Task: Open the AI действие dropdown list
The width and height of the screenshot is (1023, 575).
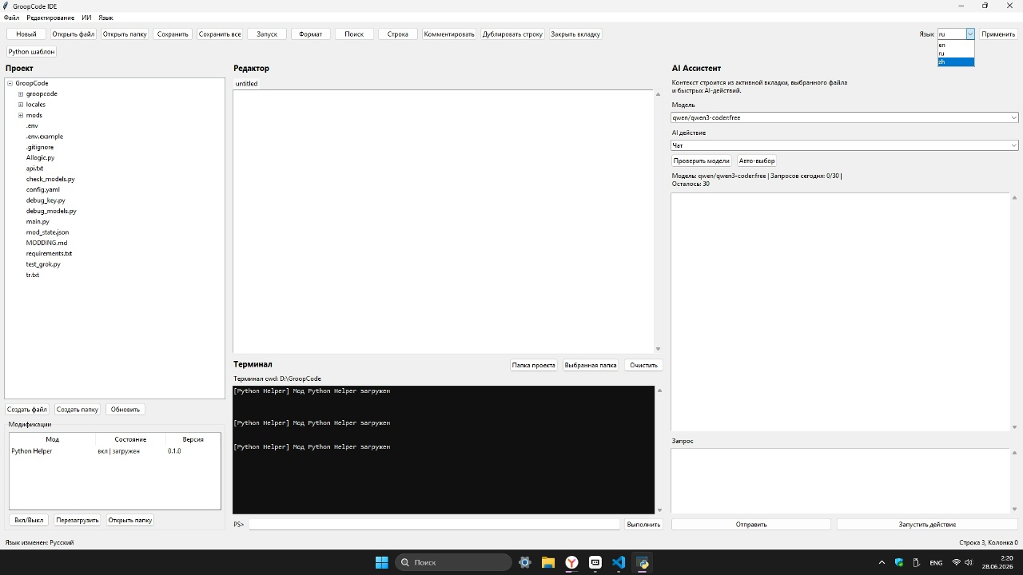Action: (1013, 145)
